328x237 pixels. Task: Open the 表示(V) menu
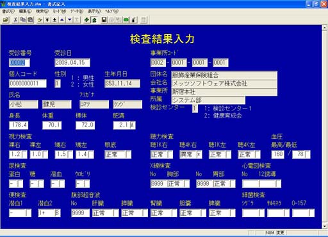click(x=94, y=12)
